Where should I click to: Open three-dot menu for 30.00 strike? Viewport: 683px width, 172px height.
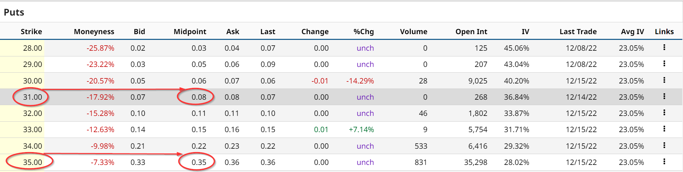click(x=664, y=80)
